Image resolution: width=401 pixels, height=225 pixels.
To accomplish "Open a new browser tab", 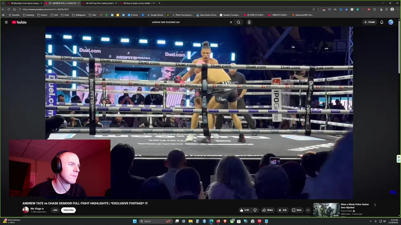I will pyautogui.click(x=159, y=3).
